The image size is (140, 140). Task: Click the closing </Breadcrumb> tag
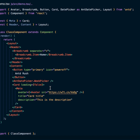pyautogui.click(x=22, y=59)
